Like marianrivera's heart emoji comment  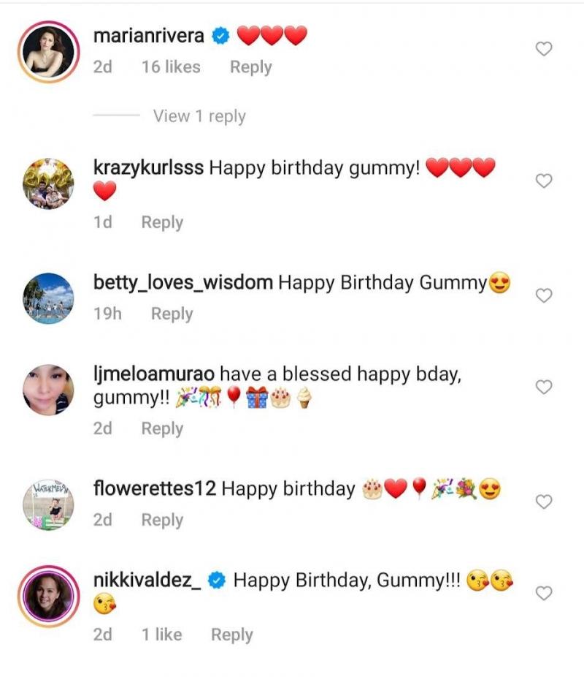pyautogui.click(x=544, y=49)
